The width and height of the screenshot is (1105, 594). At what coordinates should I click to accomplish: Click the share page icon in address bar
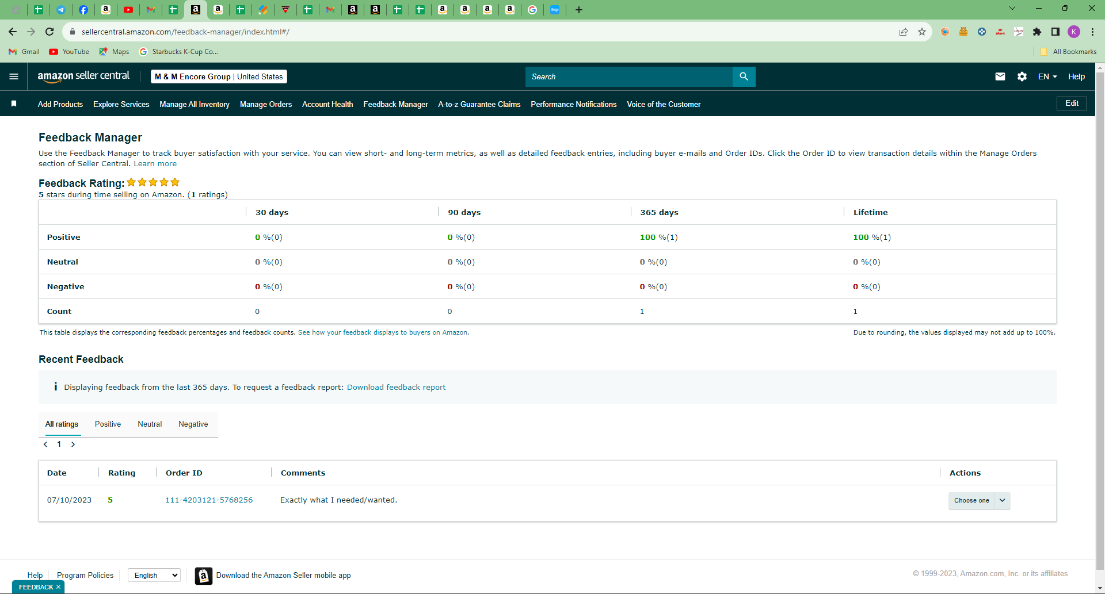pos(904,32)
